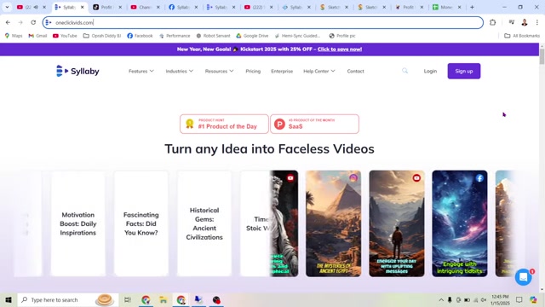545x307 pixels.
Task: Open the browser profile avatar
Action: click(x=525, y=22)
